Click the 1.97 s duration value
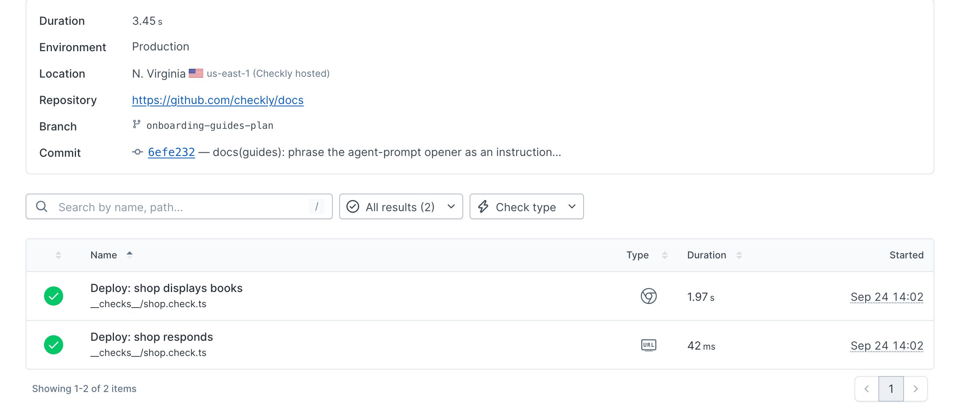The height and width of the screenshot is (404, 960). click(x=701, y=297)
